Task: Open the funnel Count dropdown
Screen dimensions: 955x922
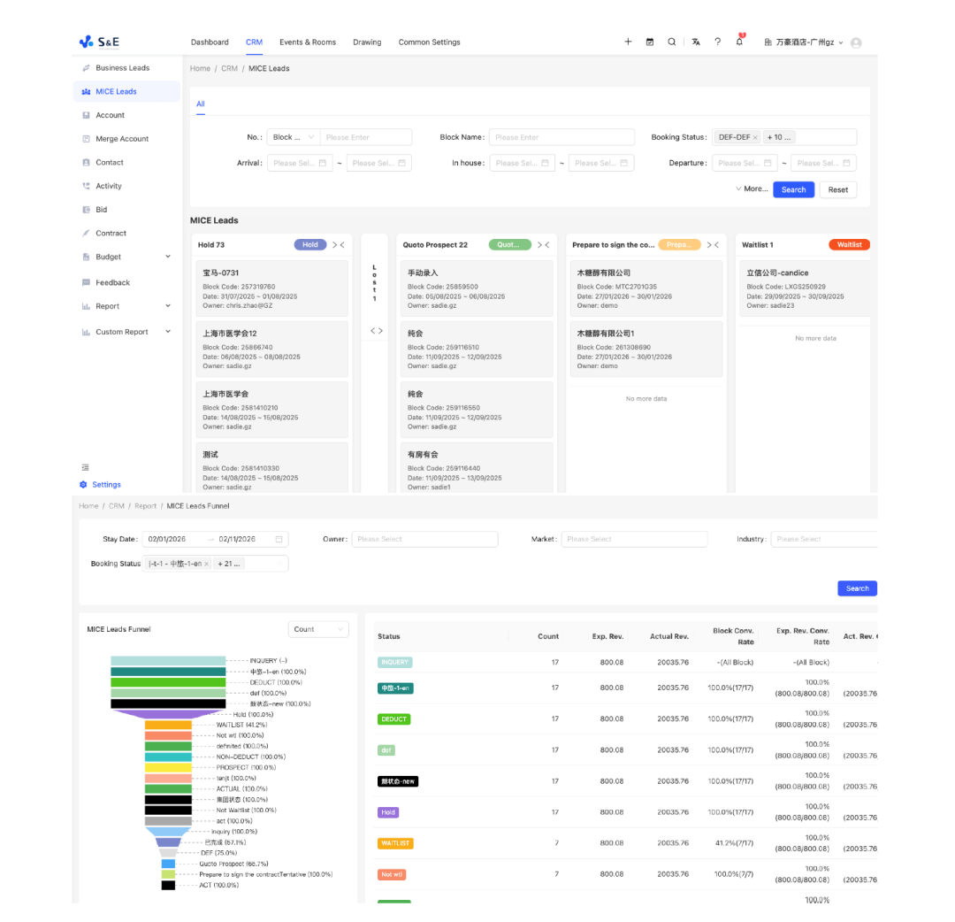Action: tap(318, 629)
